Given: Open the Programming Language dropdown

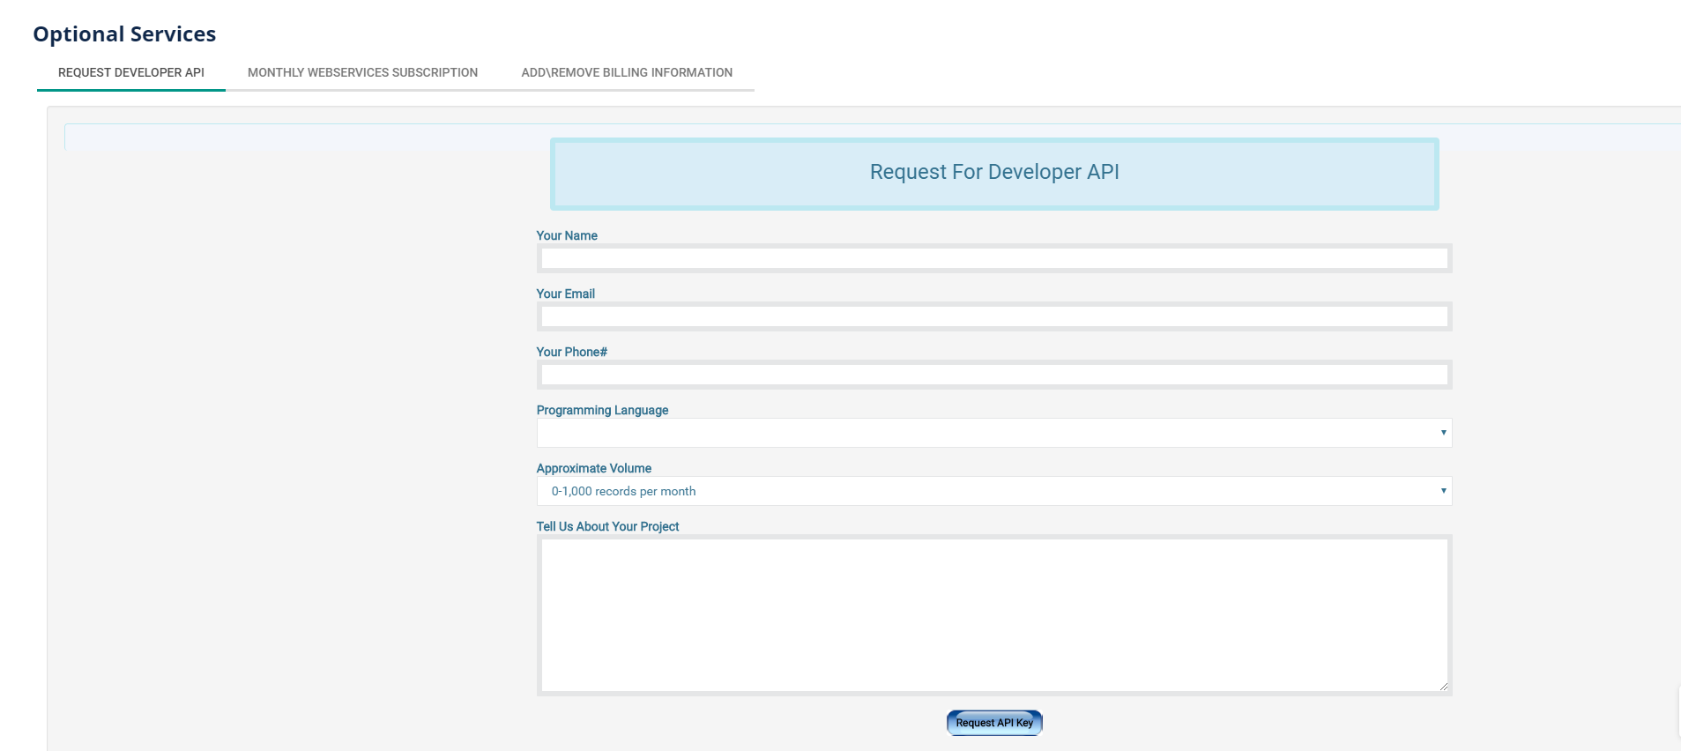Looking at the screenshot, I should pyautogui.click(x=993, y=433).
